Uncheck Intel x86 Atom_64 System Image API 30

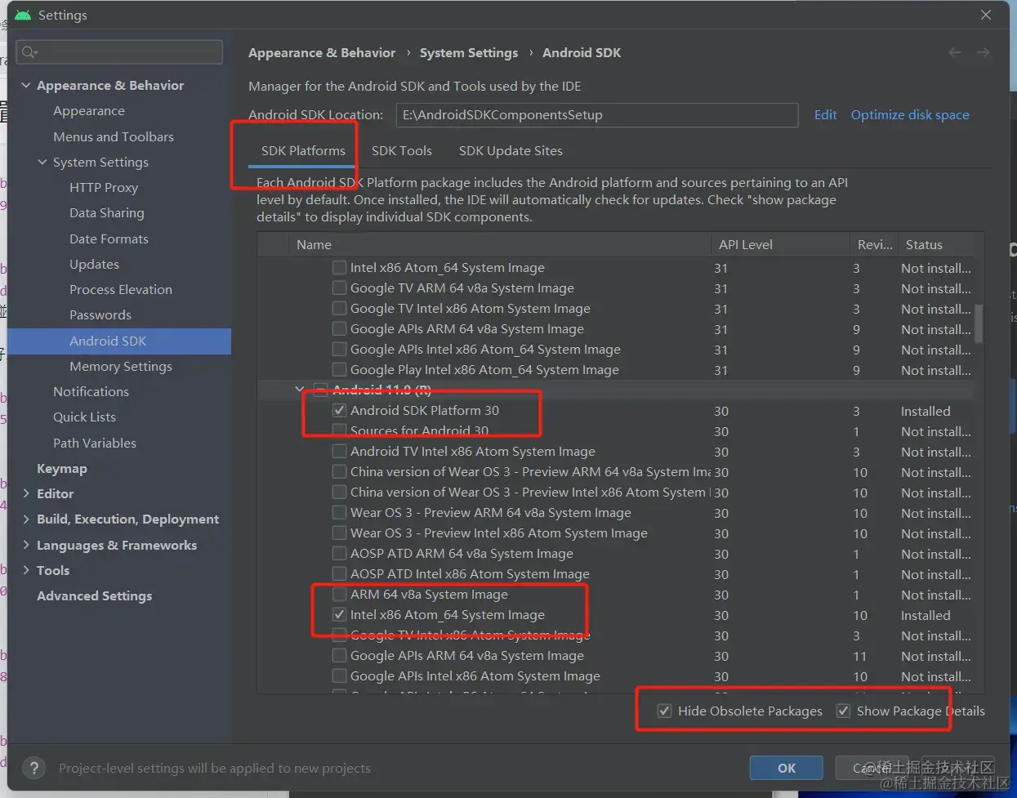click(x=339, y=615)
